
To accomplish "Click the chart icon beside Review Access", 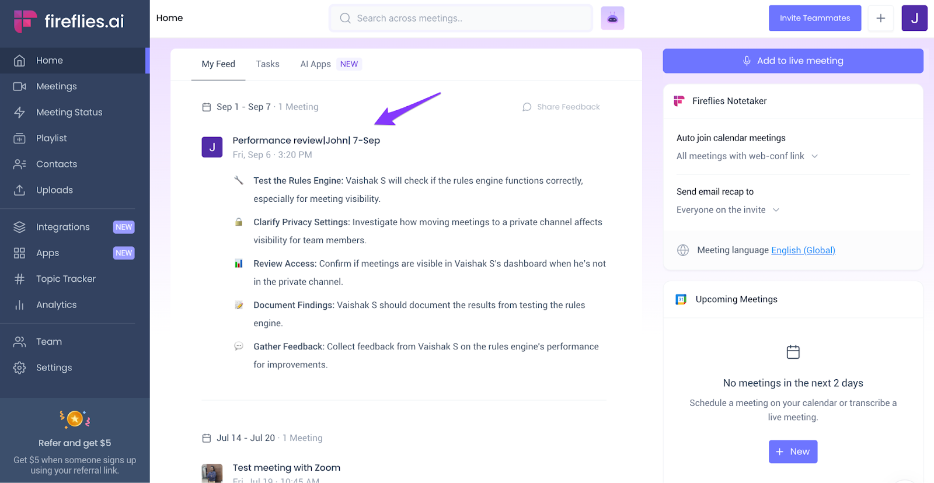I will (239, 264).
